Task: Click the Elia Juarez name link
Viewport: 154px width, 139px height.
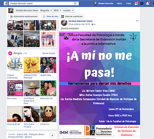Action: [12, 98]
